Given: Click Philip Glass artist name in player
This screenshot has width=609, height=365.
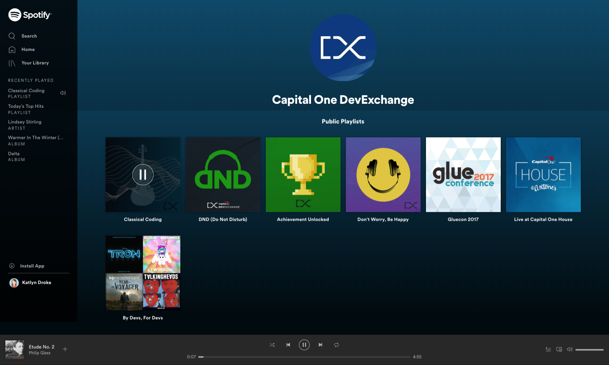Looking at the screenshot, I should tap(39, 353).
